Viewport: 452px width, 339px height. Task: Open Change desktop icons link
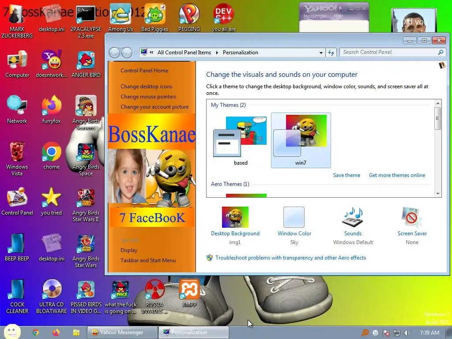[146, 86]
